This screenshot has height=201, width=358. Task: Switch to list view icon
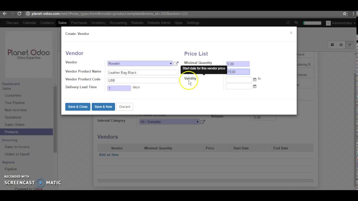pos(341,45)
